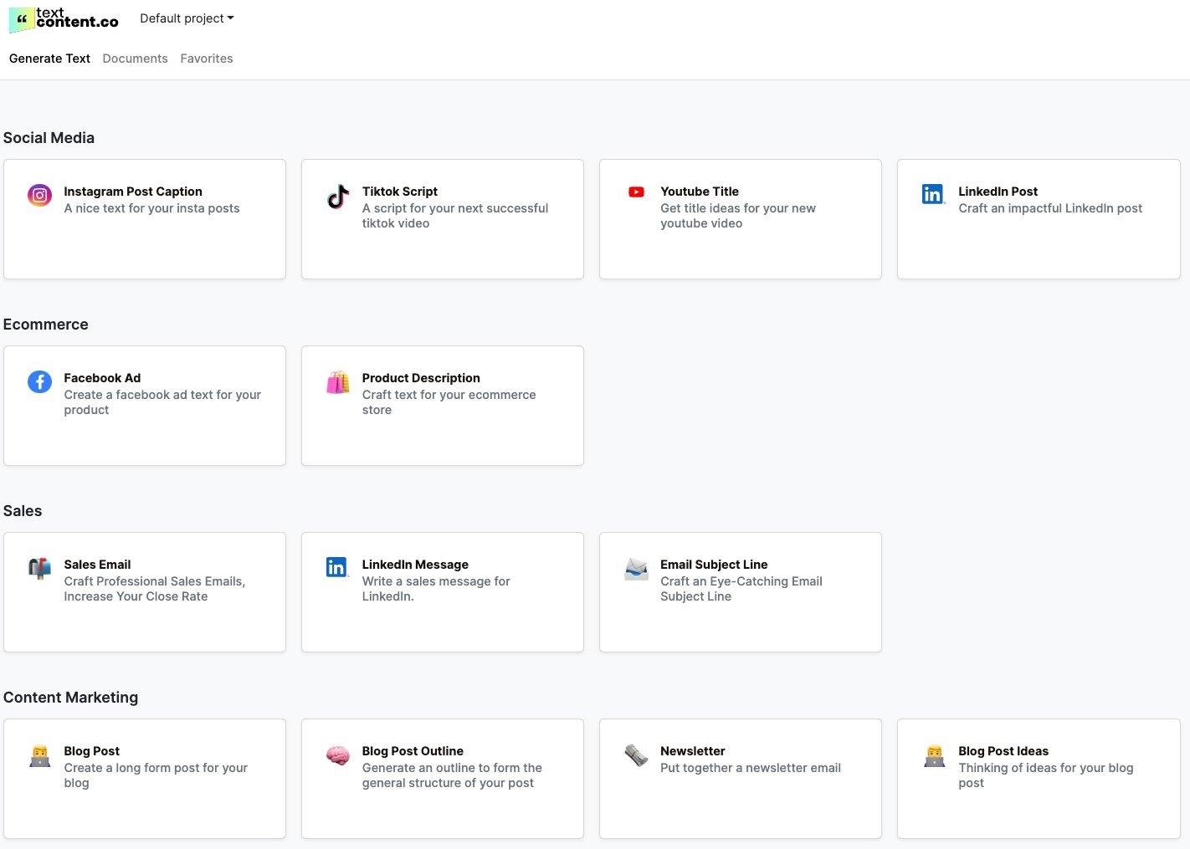Image resolution: width=1190 pixels, height=849 pixels.
Task: Open the Tiktok Script template title
Action: click(399, 192)
